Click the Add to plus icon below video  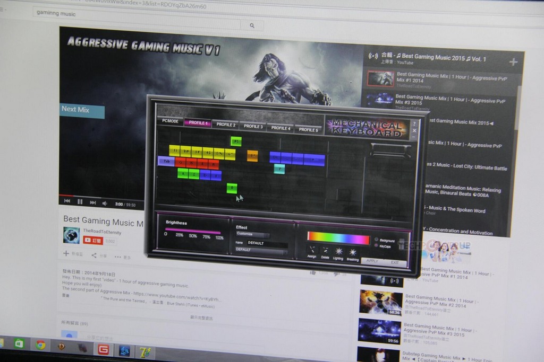coord(66,253)
